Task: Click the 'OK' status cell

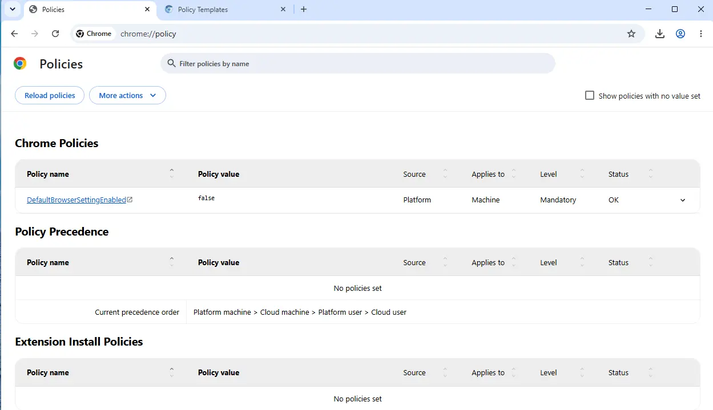Action: 613,200
